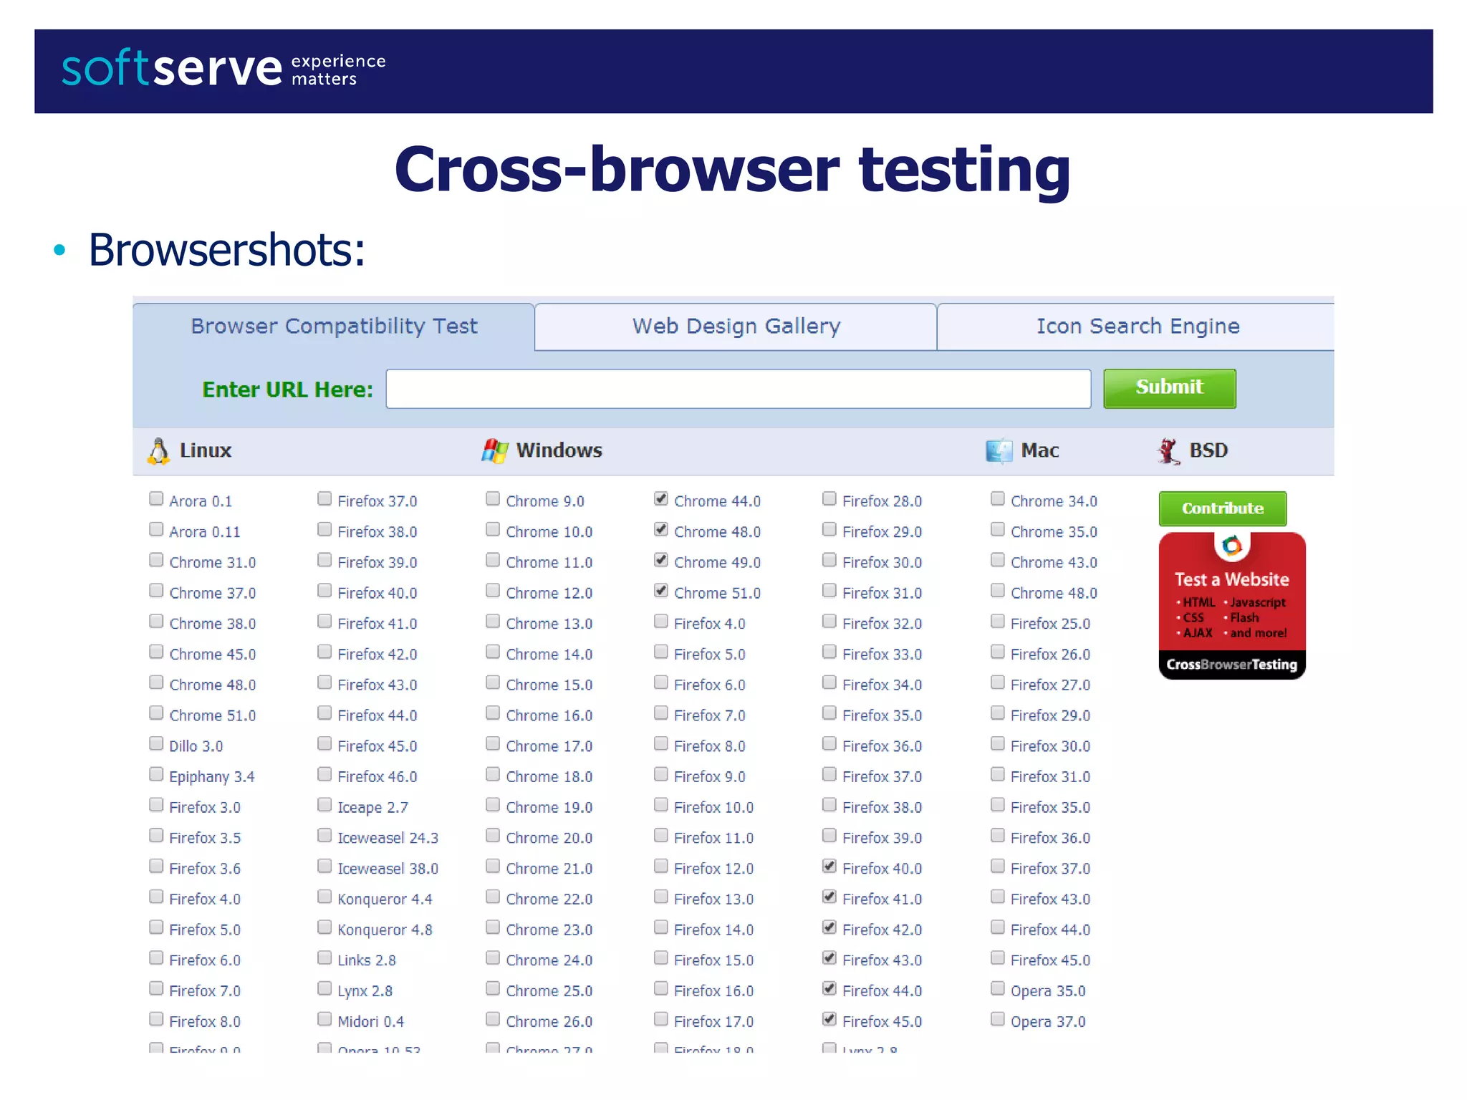Click the Konqueror 4.8 label
This screenshot has height=1100, width=1467.
(385, 930)
